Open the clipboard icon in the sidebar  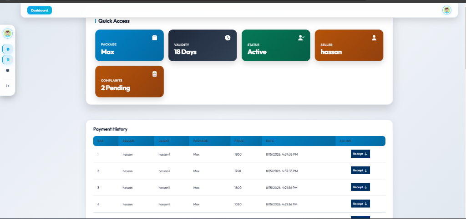click(8, 60)
